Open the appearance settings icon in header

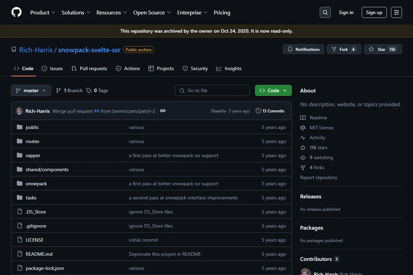(396, 12)
